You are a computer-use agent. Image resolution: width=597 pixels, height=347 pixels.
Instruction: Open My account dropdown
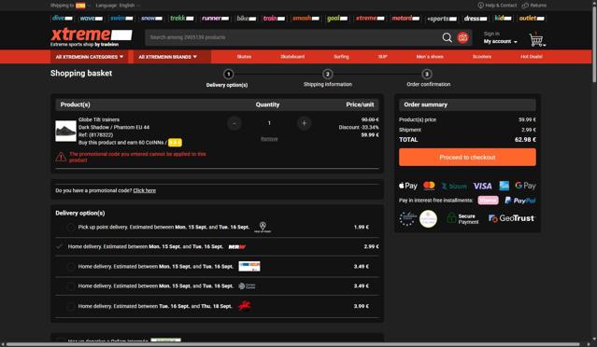(500, 41)
